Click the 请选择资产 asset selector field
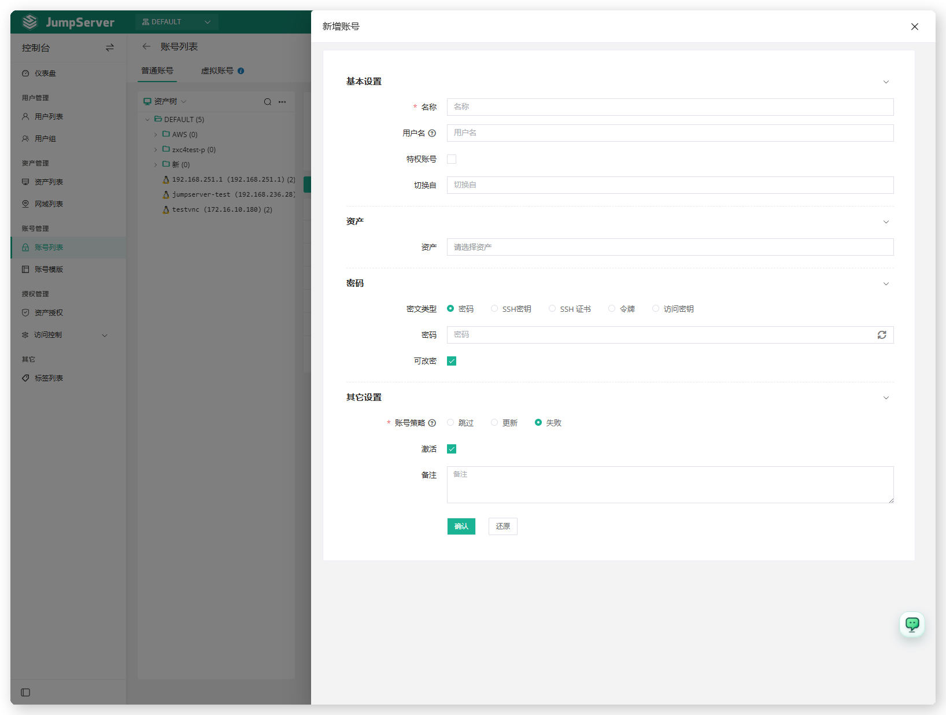Viewport: 946px width, 715px height. point(670,247)
